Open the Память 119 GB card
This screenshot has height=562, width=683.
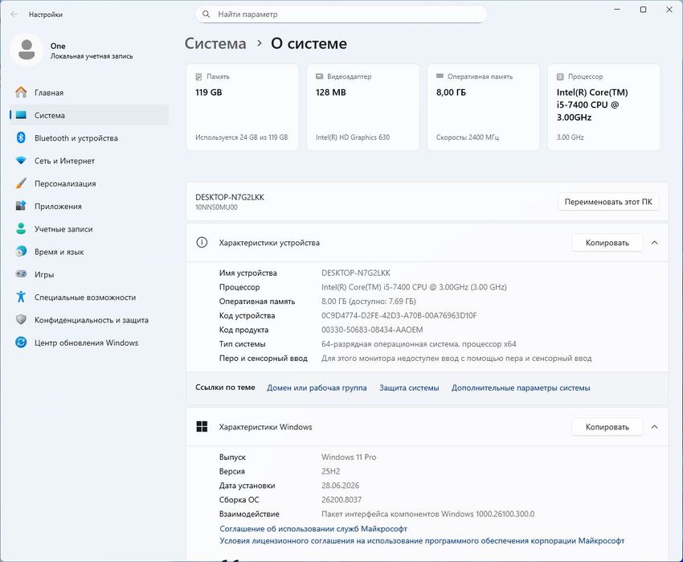click(x=243, y=107)
